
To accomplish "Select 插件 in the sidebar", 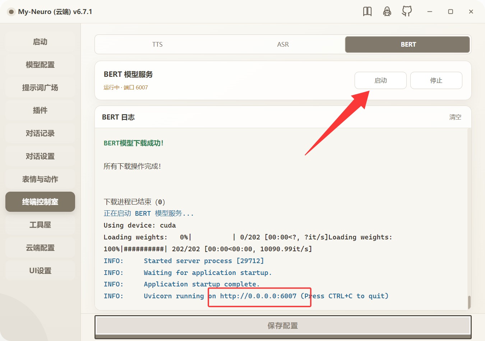I will 40,110.
